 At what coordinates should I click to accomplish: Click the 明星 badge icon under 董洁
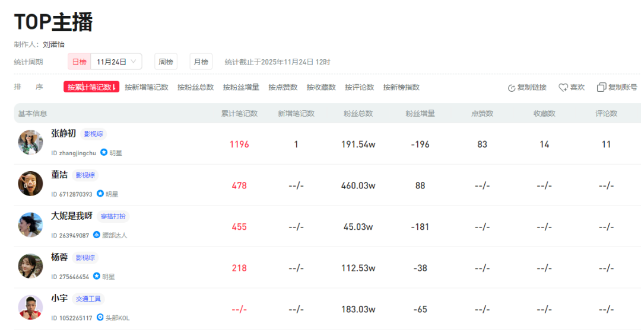pos(100,194)
